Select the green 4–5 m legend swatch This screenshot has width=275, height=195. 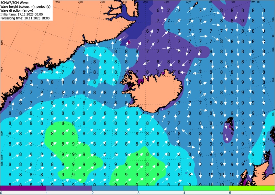(206, 188)
